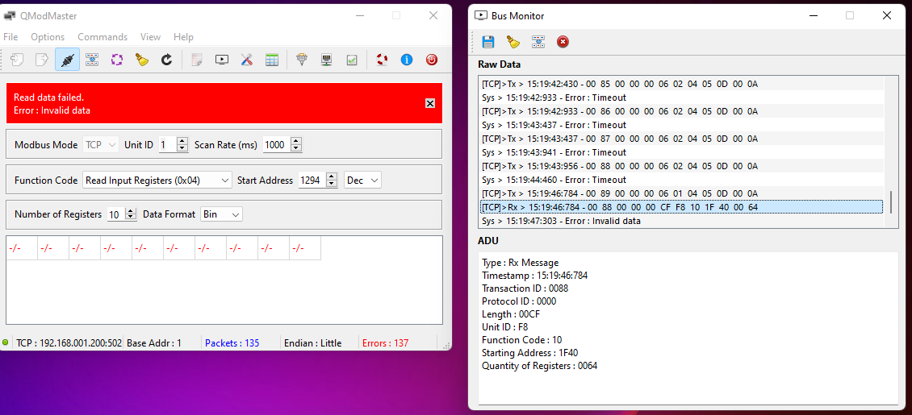Image resolution: width=912 pixels, height=415 pixels.
Task: Reset counters with the circular arrow icon
Action: point(167,59)
